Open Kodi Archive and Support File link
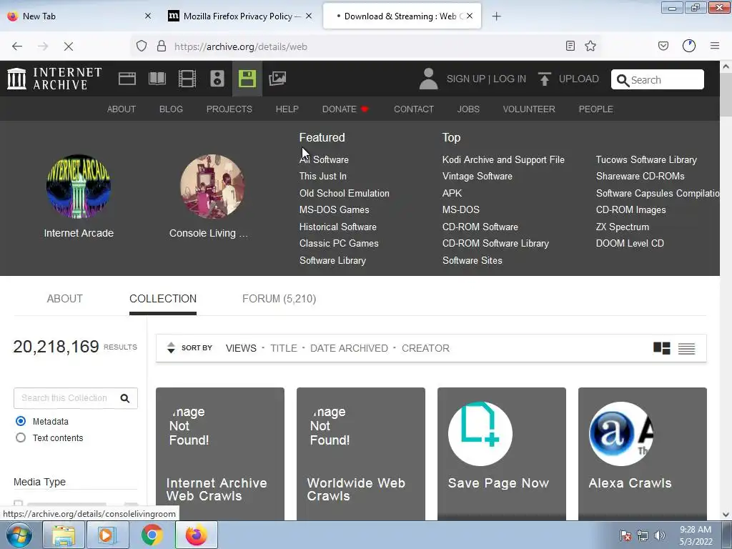 [503, 159]
